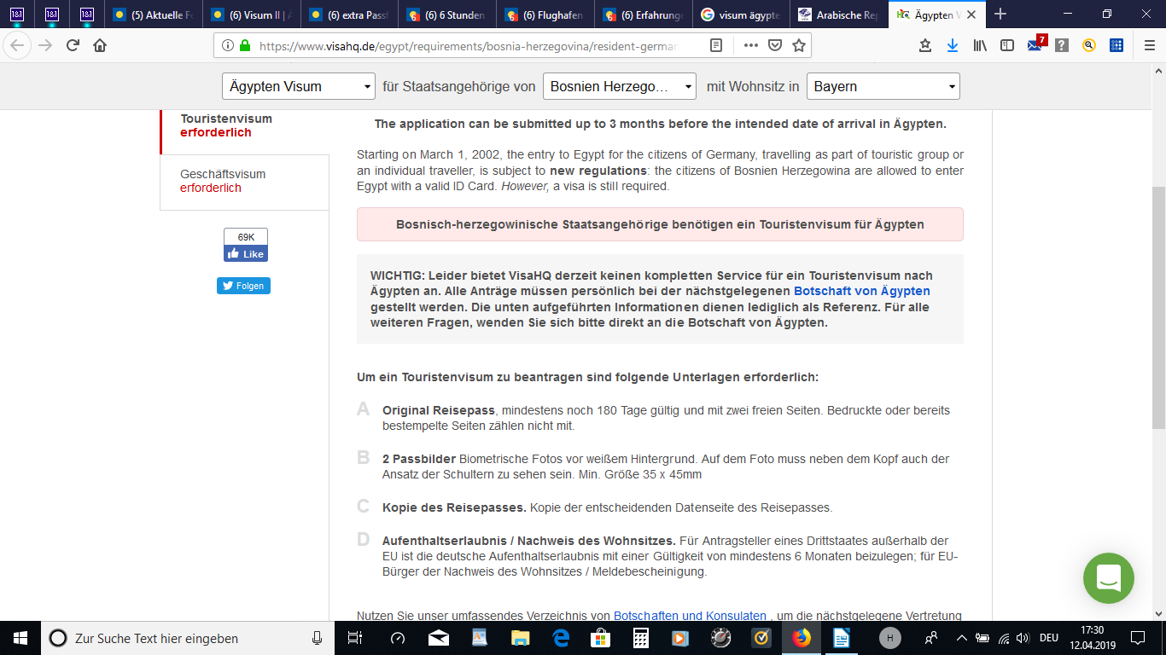The image size is (1166, 655).
Task: Open the Firefox downloads panel
Action: click(953, 46)
